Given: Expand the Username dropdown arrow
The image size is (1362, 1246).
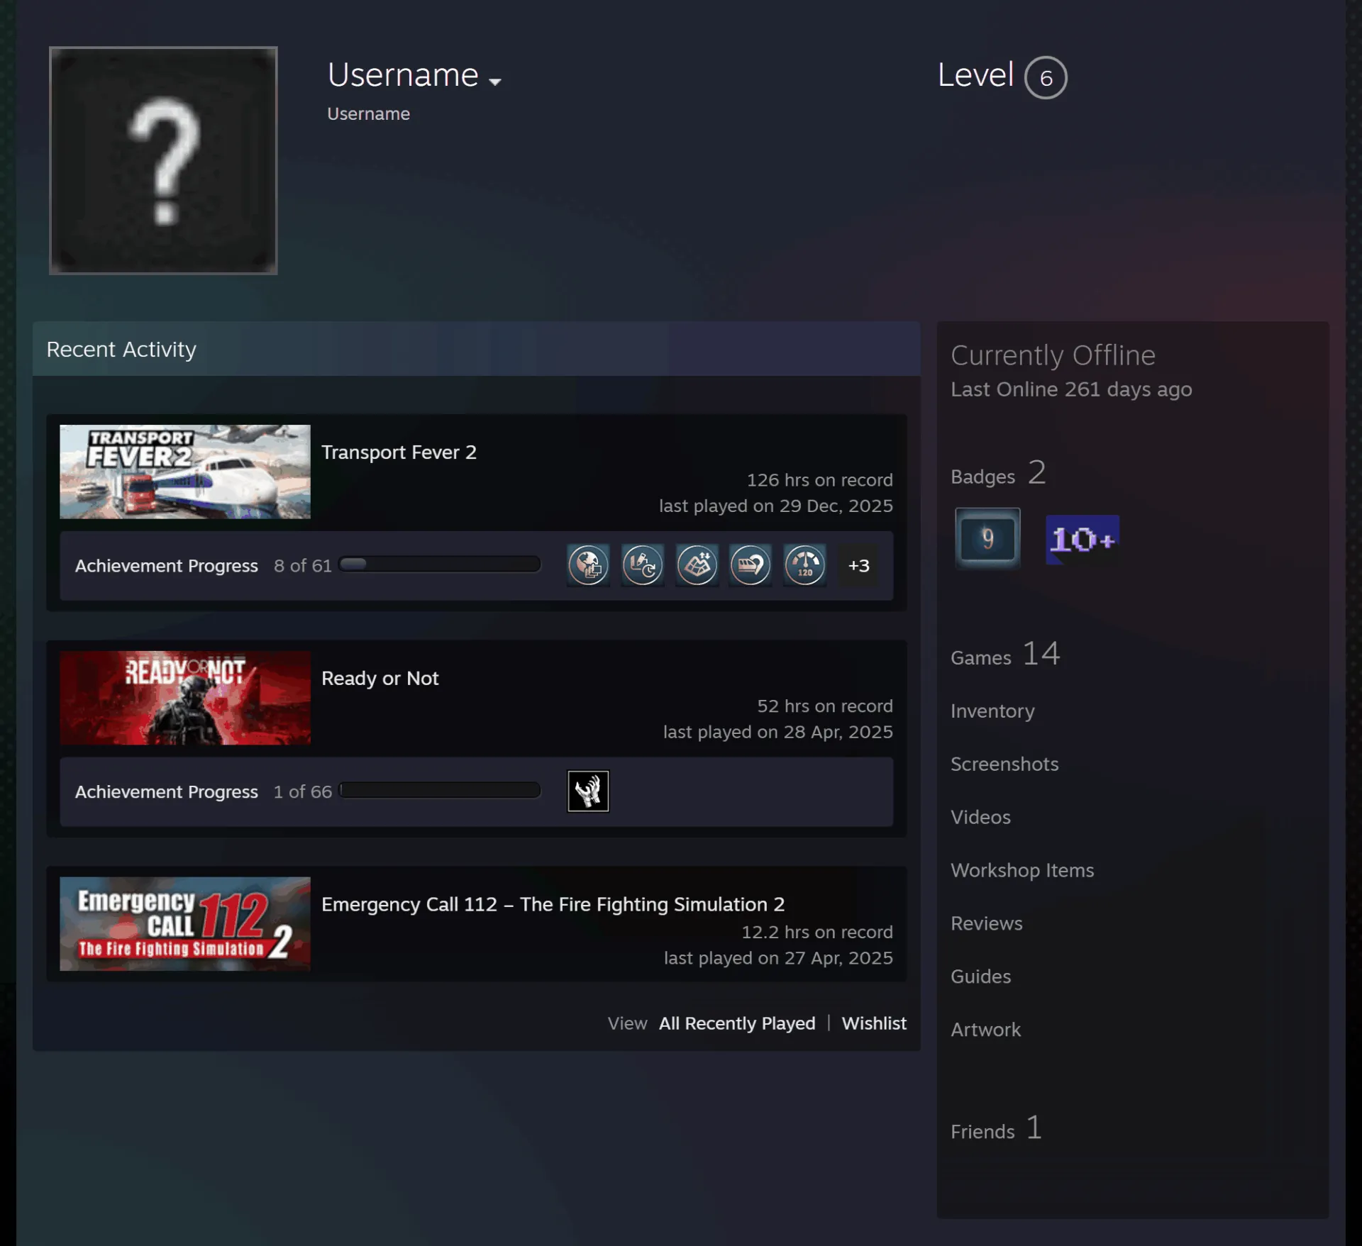Looking at the screenshot, I should [495, 82].
